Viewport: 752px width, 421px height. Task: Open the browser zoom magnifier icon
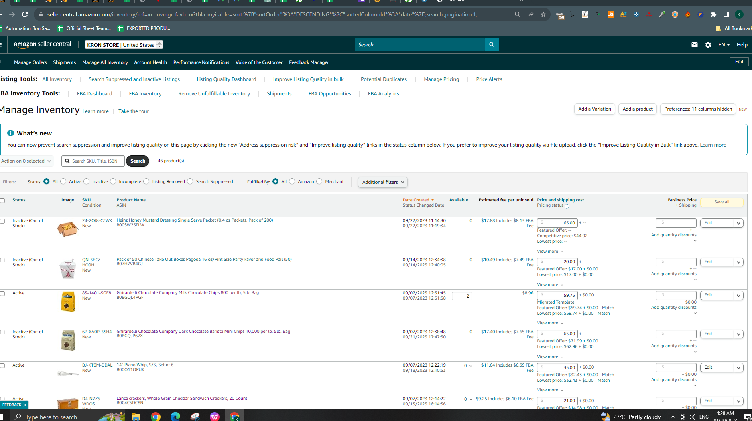point(518,14)
